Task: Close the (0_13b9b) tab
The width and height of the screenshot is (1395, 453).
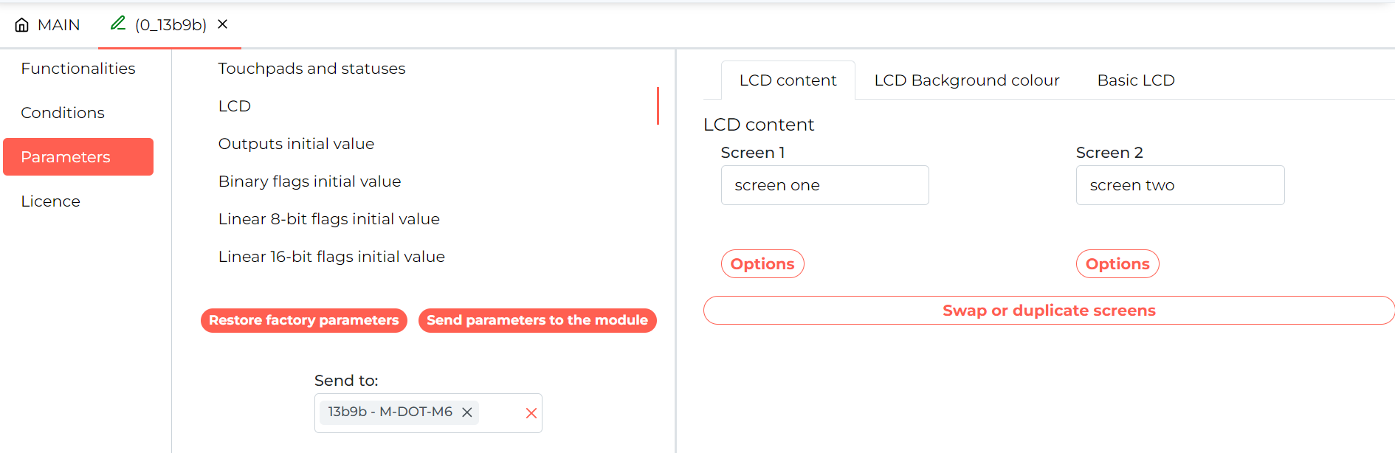Action: tap(222, 24)
